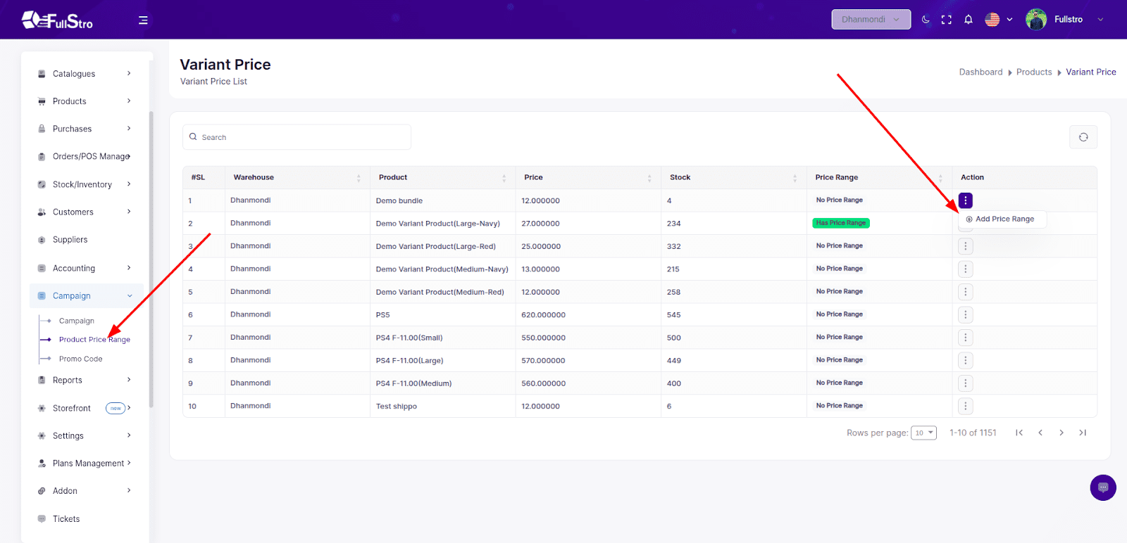
Task: Toggle the hamburger sidebar menu
Action: [x=143, y=20]
